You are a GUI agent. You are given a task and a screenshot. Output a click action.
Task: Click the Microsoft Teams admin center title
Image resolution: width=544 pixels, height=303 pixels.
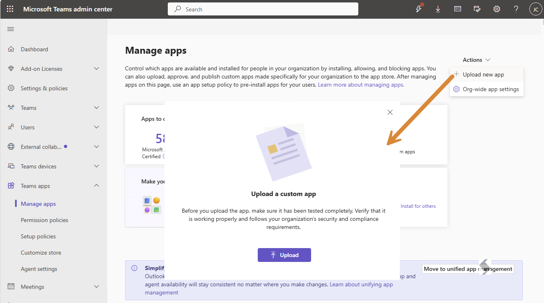click(68, 9)
